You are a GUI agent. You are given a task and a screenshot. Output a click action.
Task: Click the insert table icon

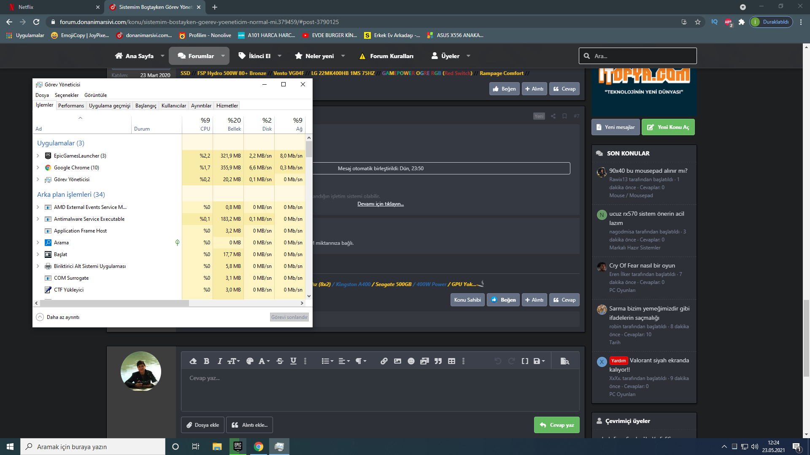click(x=451, y=361)
